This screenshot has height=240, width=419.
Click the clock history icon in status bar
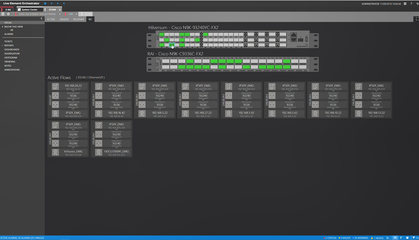[407, 238]
